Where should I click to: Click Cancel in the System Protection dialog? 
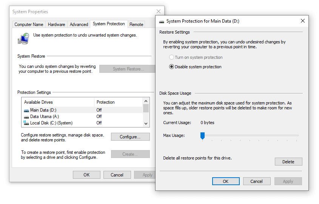(257, 181)
